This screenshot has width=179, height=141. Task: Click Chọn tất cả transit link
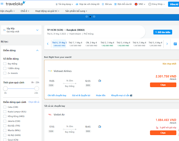coord(34,102)
